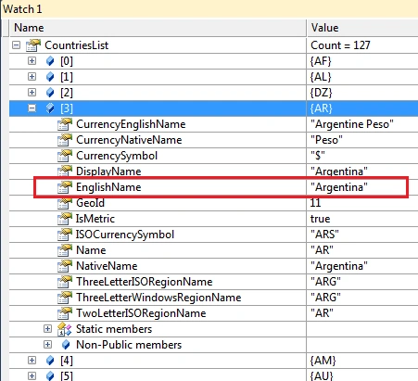
Task: Click the blue cube icon for item [4]
Action: coord(50,361)
